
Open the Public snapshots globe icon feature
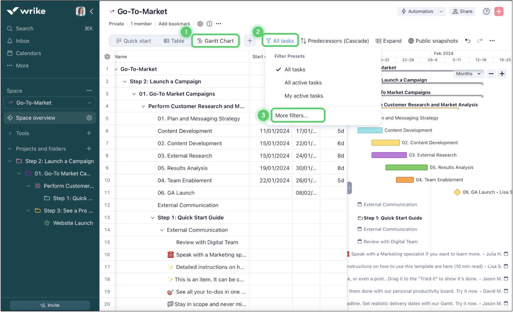pos(411,41)
